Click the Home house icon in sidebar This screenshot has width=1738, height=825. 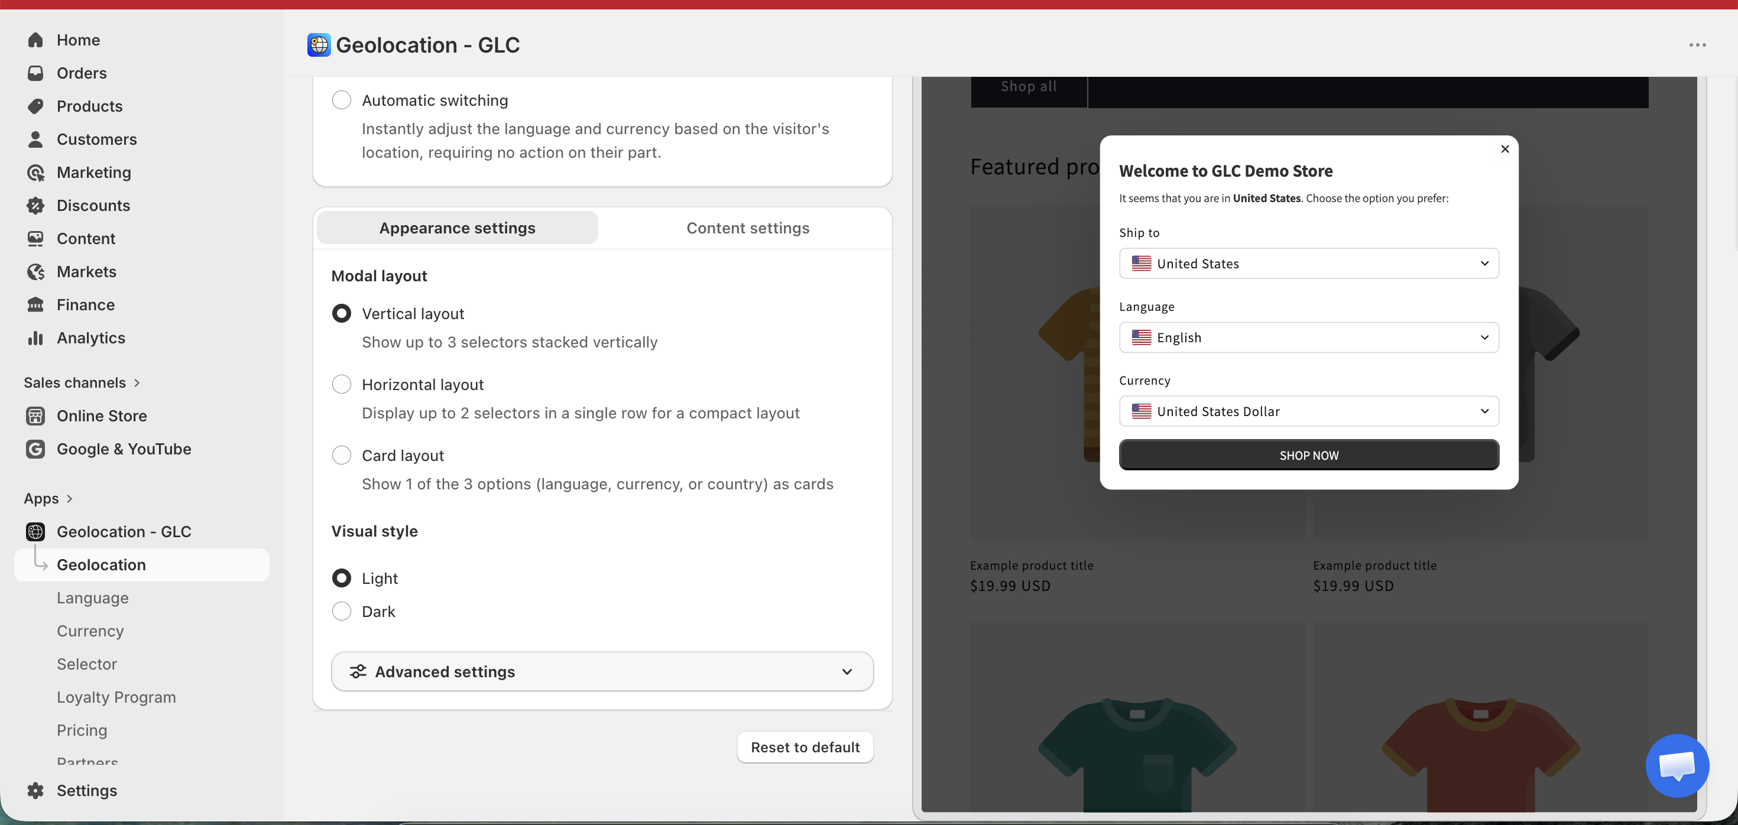click(x=35, y=40)
